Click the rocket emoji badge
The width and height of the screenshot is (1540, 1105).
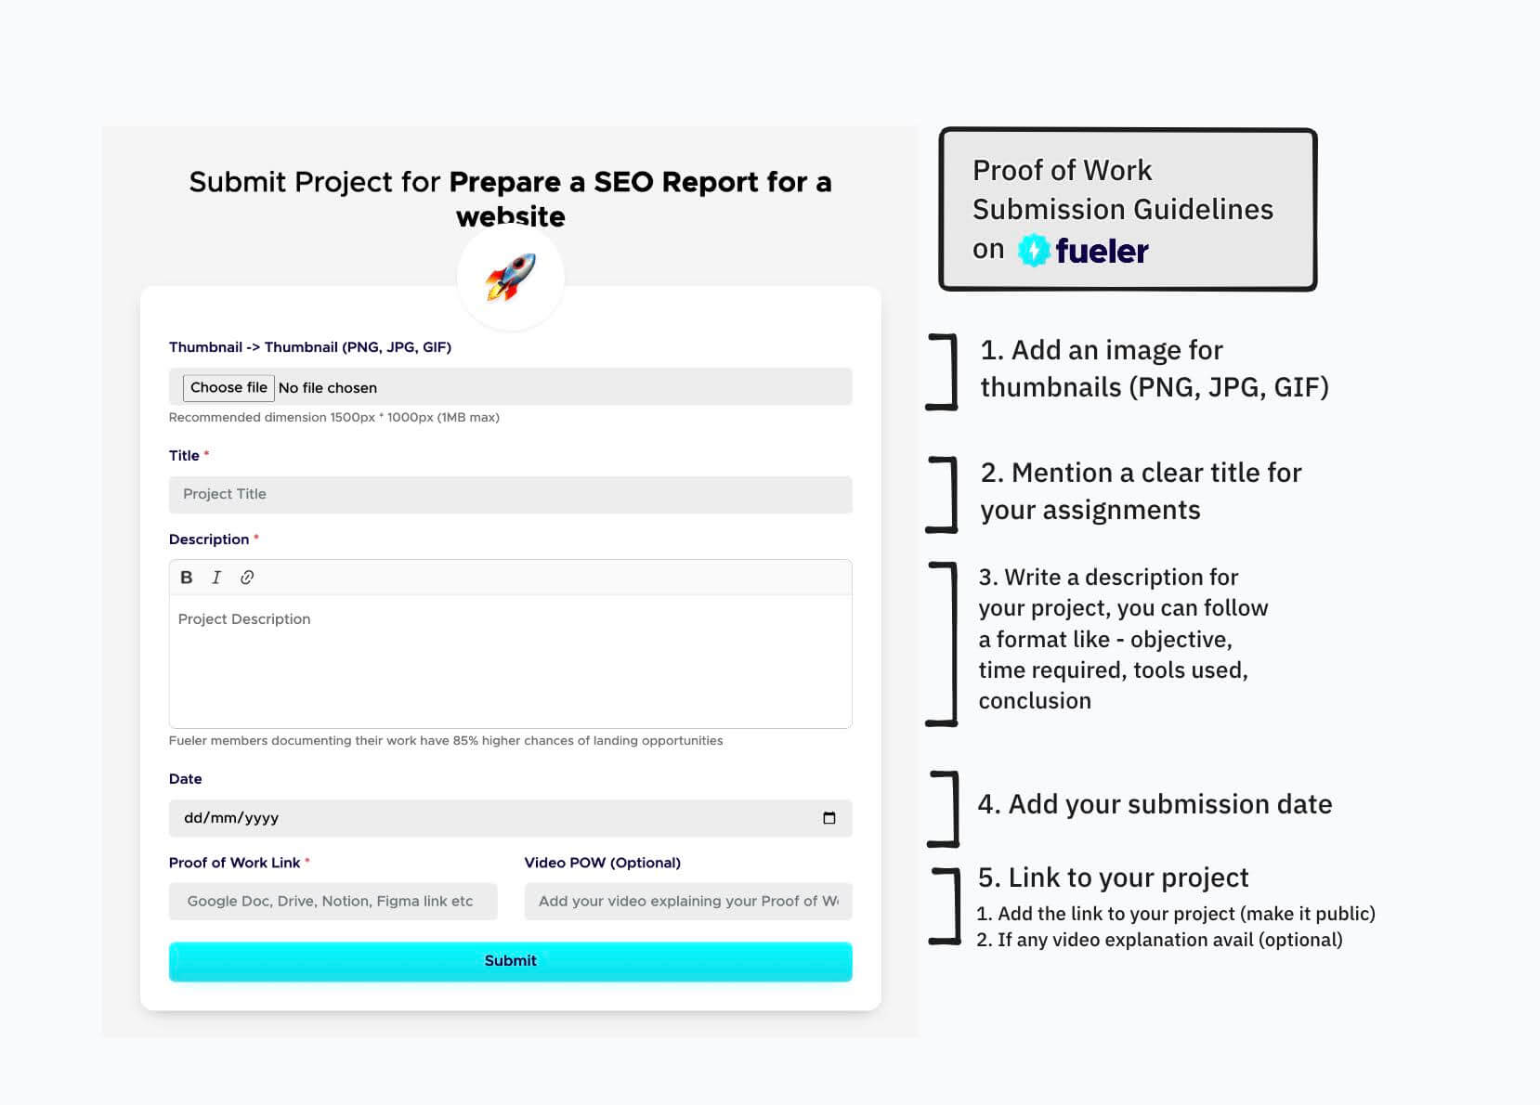(x=511, y=277)
